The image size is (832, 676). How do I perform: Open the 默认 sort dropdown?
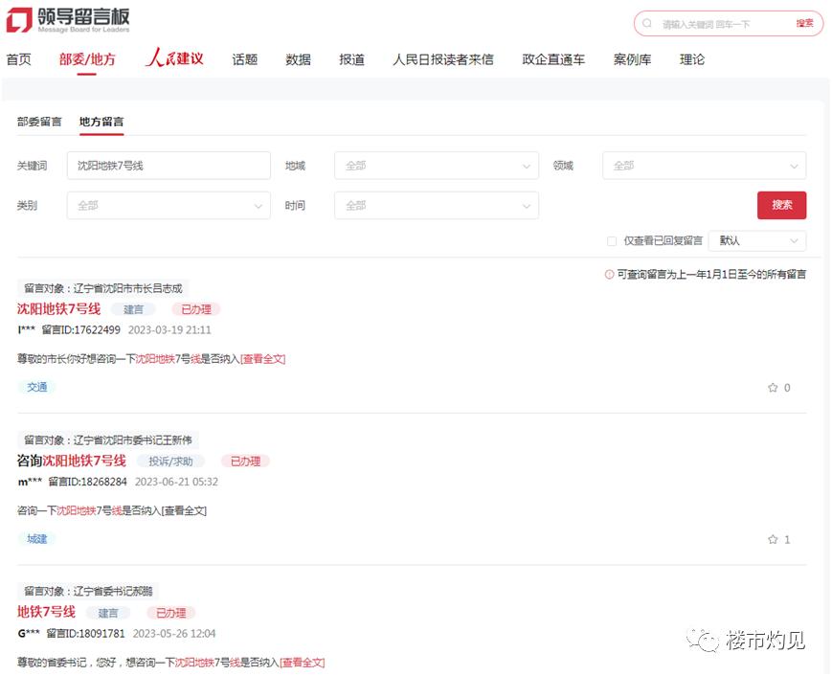point(756,240)
